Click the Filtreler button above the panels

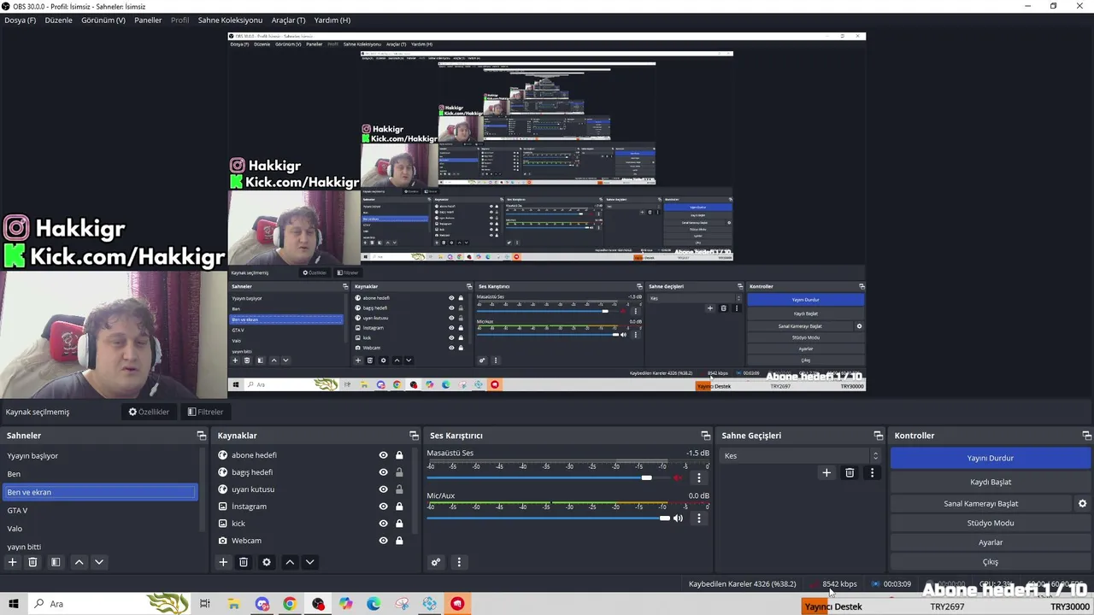pos(205,412)
